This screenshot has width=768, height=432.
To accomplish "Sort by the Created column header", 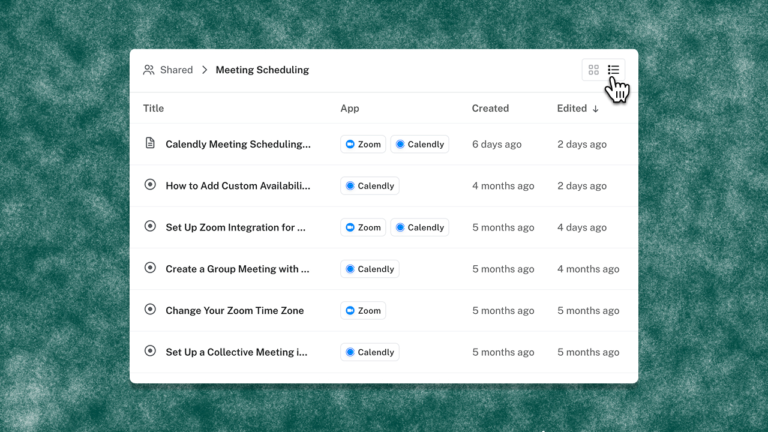I will point(490,109).
